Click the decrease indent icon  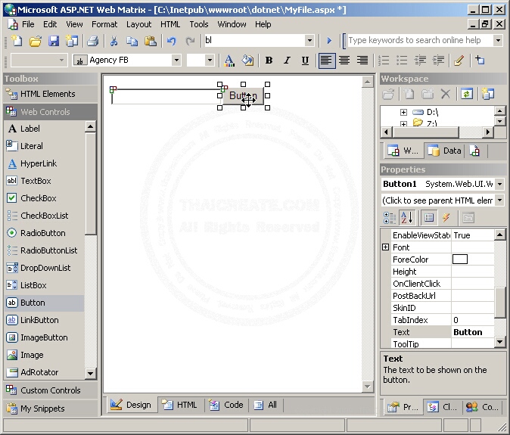click(x=420, y=61)
